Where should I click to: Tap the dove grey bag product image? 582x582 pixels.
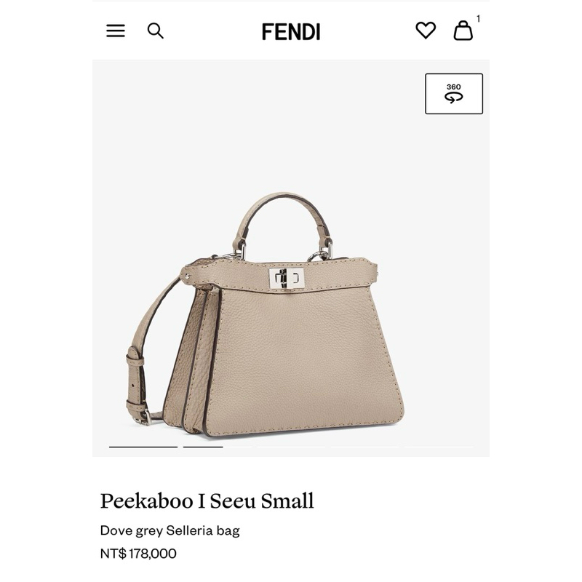[266, 314]
